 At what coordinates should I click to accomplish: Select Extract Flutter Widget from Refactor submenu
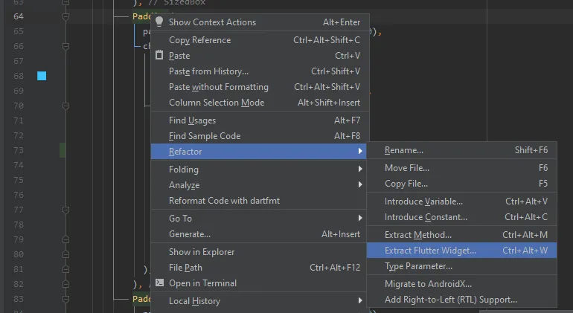coord(430,251)
